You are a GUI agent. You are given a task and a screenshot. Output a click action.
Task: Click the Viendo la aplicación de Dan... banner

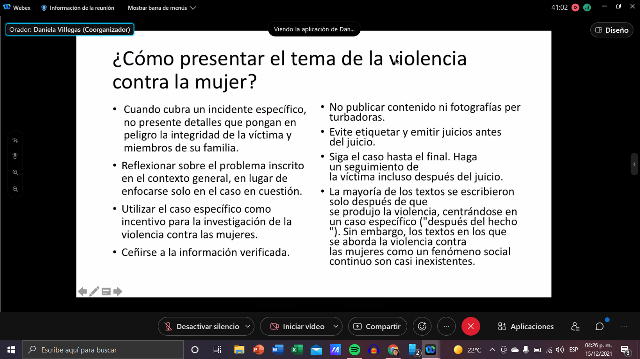pos(314,29)
